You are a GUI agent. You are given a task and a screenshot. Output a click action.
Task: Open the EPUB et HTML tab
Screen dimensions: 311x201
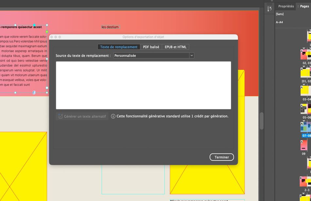pyautogui.click(x=176, y=47)
